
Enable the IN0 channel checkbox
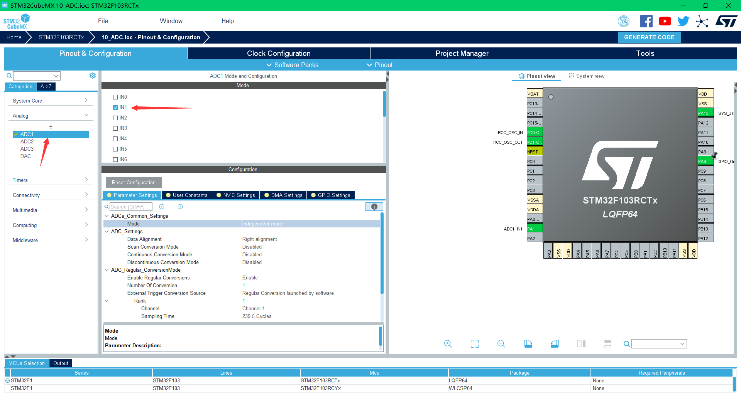pos(115,97)
